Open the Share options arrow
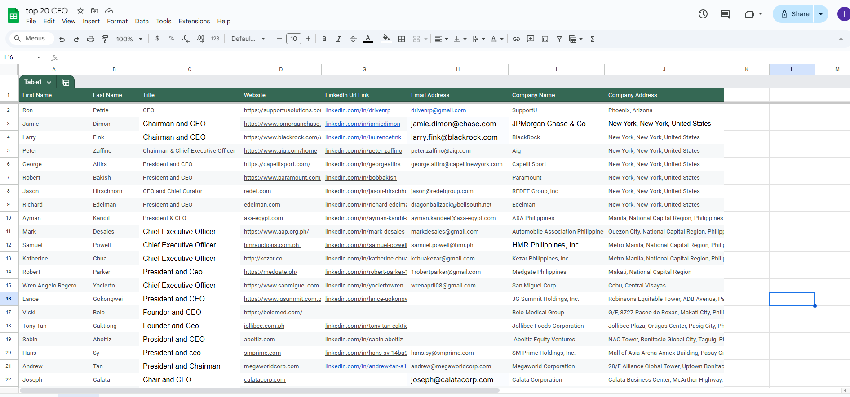The width and height of the screenshot is (850, 397). pos(821,14)
